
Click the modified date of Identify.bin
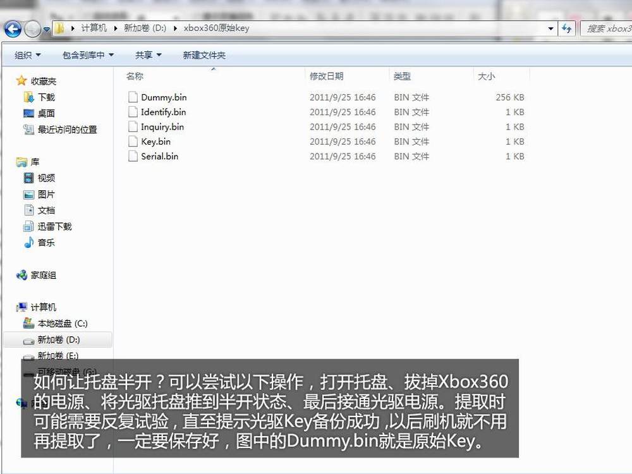343,112
